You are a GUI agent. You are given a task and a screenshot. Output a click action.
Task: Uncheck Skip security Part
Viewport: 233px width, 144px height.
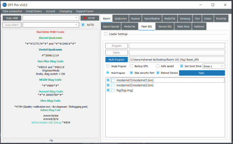[x=131, y=73]
